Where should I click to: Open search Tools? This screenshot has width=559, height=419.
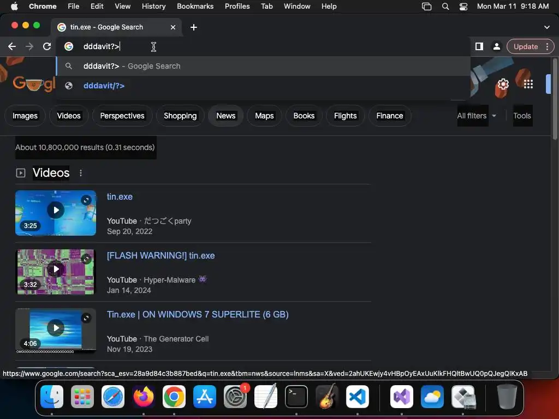point(522,116)
